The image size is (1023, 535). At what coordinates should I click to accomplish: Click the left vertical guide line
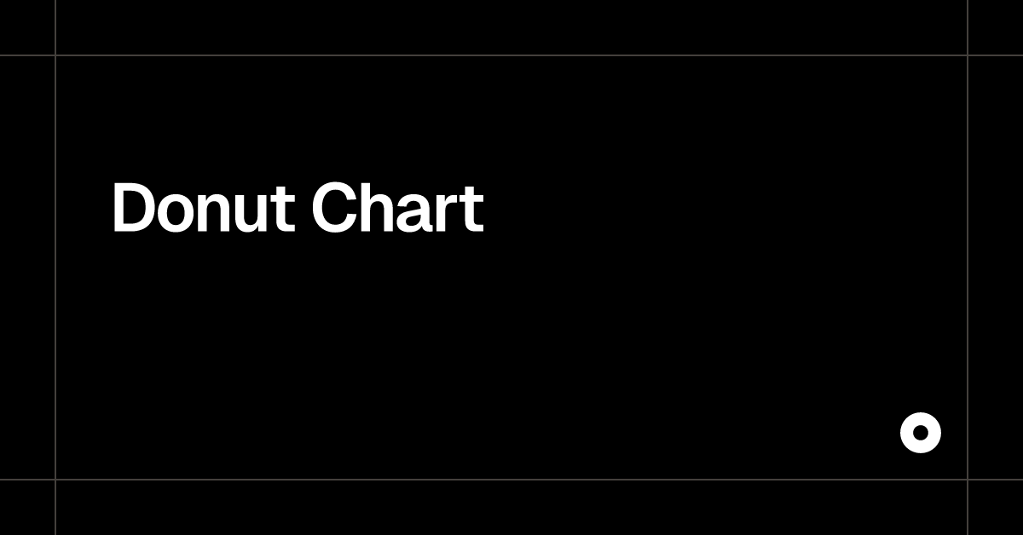[x=55, y=267]
